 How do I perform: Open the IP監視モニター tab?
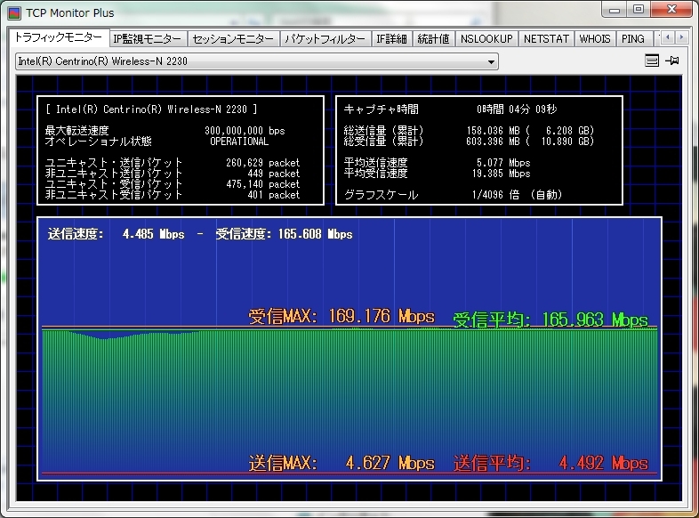point(148,39)
